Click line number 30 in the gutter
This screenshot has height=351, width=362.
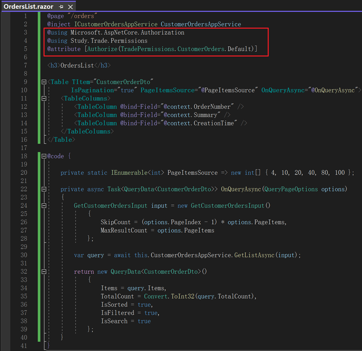pos(24,255)
